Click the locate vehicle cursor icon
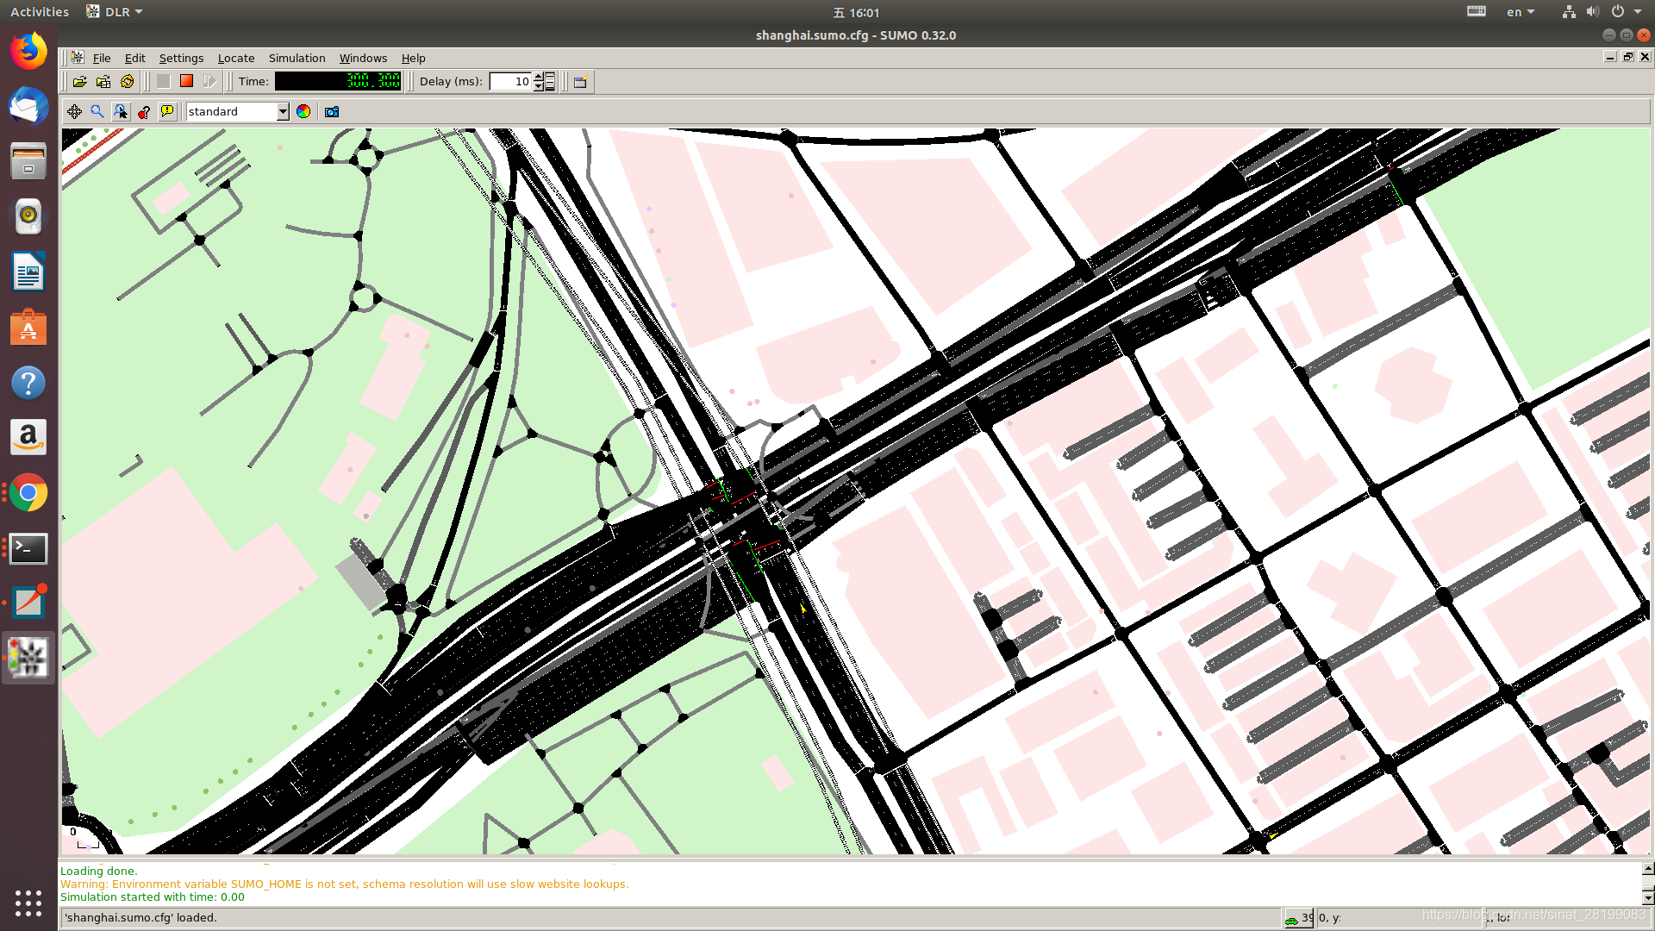The width and height of the screenshot is (1655, 931). tap(121, 112)
